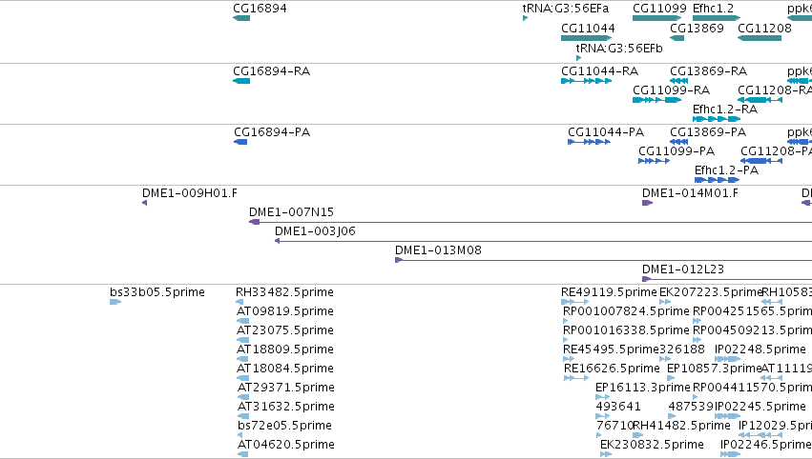Open the DME1-007N15 BAC label

point(292,212)
